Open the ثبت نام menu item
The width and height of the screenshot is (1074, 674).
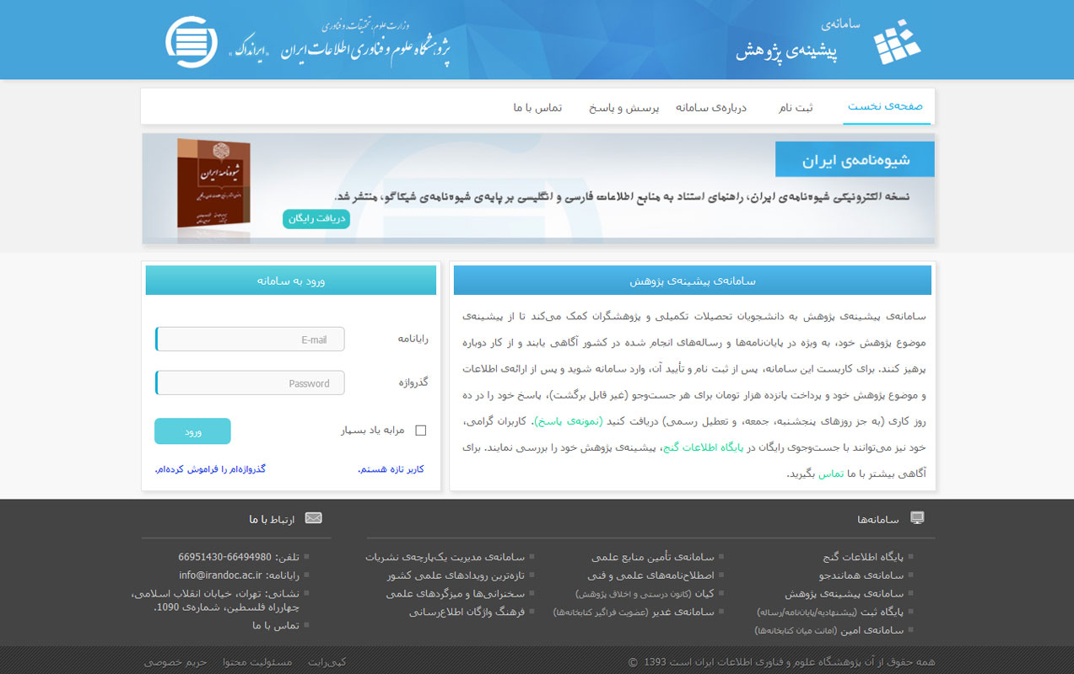point(796,108)
